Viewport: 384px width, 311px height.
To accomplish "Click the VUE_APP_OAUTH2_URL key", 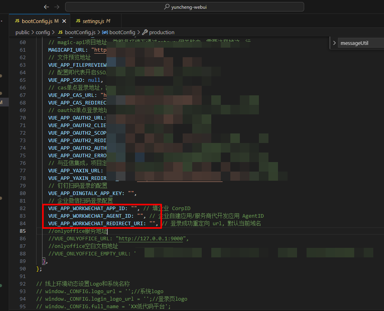I will click(76, 118).
